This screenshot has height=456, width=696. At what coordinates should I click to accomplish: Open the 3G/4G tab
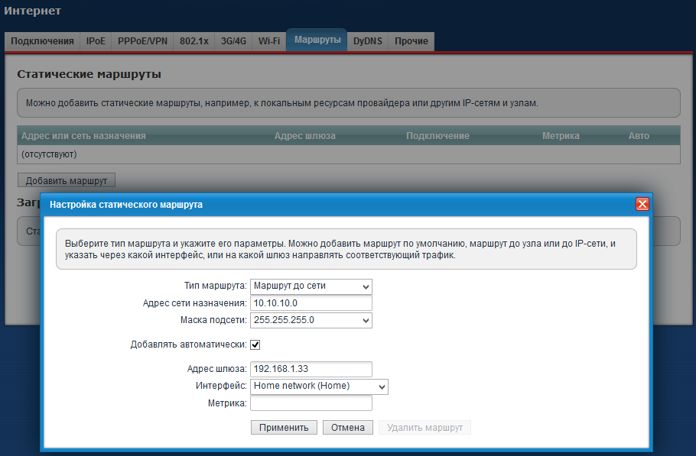[x=233, y=41]
